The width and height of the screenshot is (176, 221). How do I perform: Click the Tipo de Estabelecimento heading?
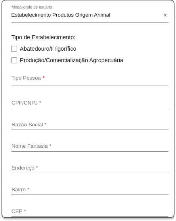pyautogui.click(x=44, y=37)
